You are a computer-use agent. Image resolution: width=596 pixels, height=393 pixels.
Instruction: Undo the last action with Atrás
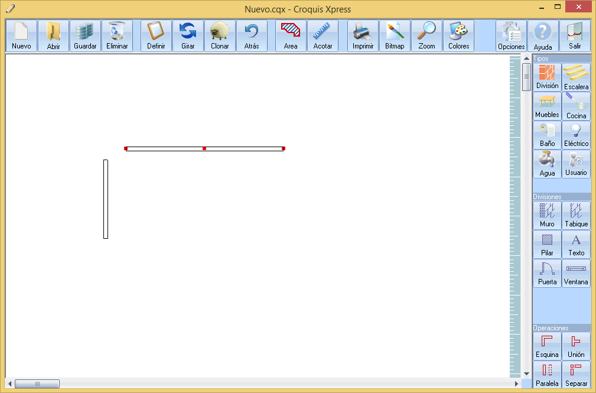[252, 35]
